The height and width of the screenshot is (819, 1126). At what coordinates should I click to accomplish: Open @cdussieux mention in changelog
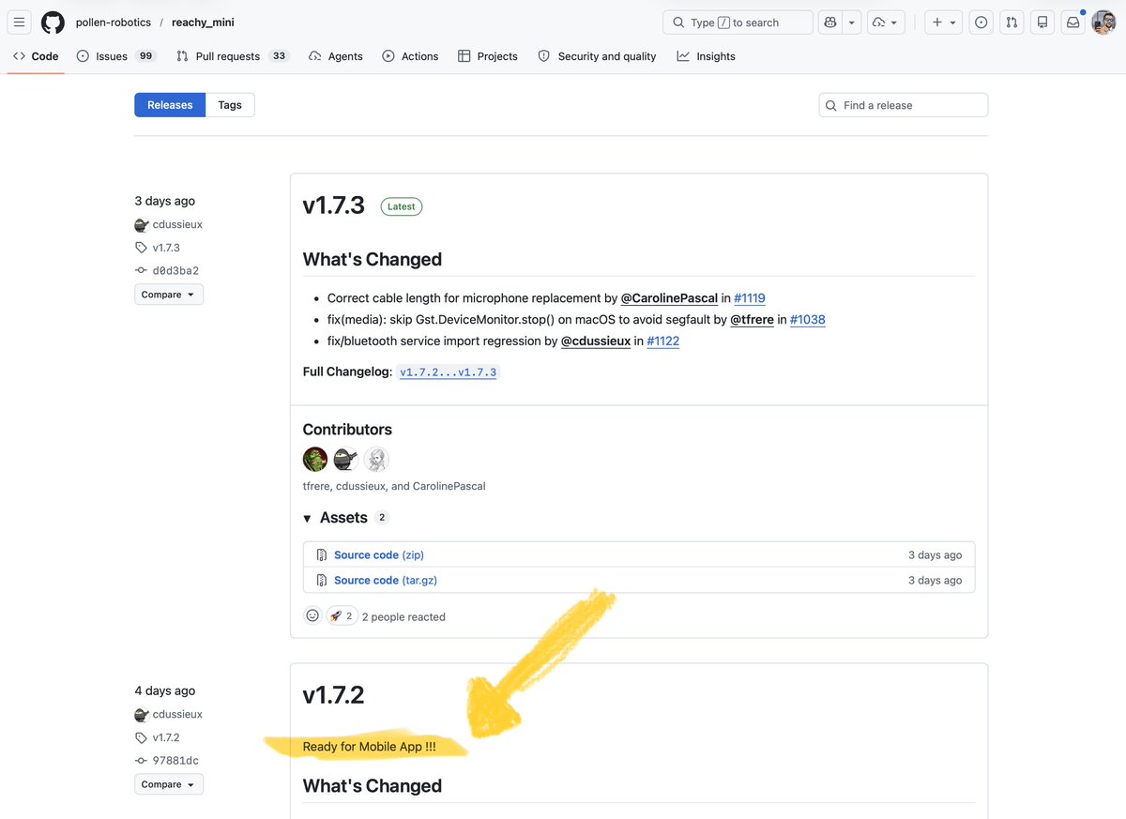click(596, 341)
